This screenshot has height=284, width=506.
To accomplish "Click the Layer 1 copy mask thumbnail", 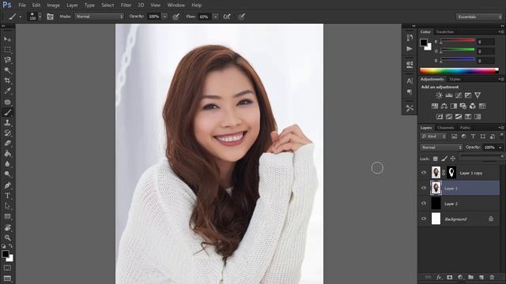I will point(451,173).
